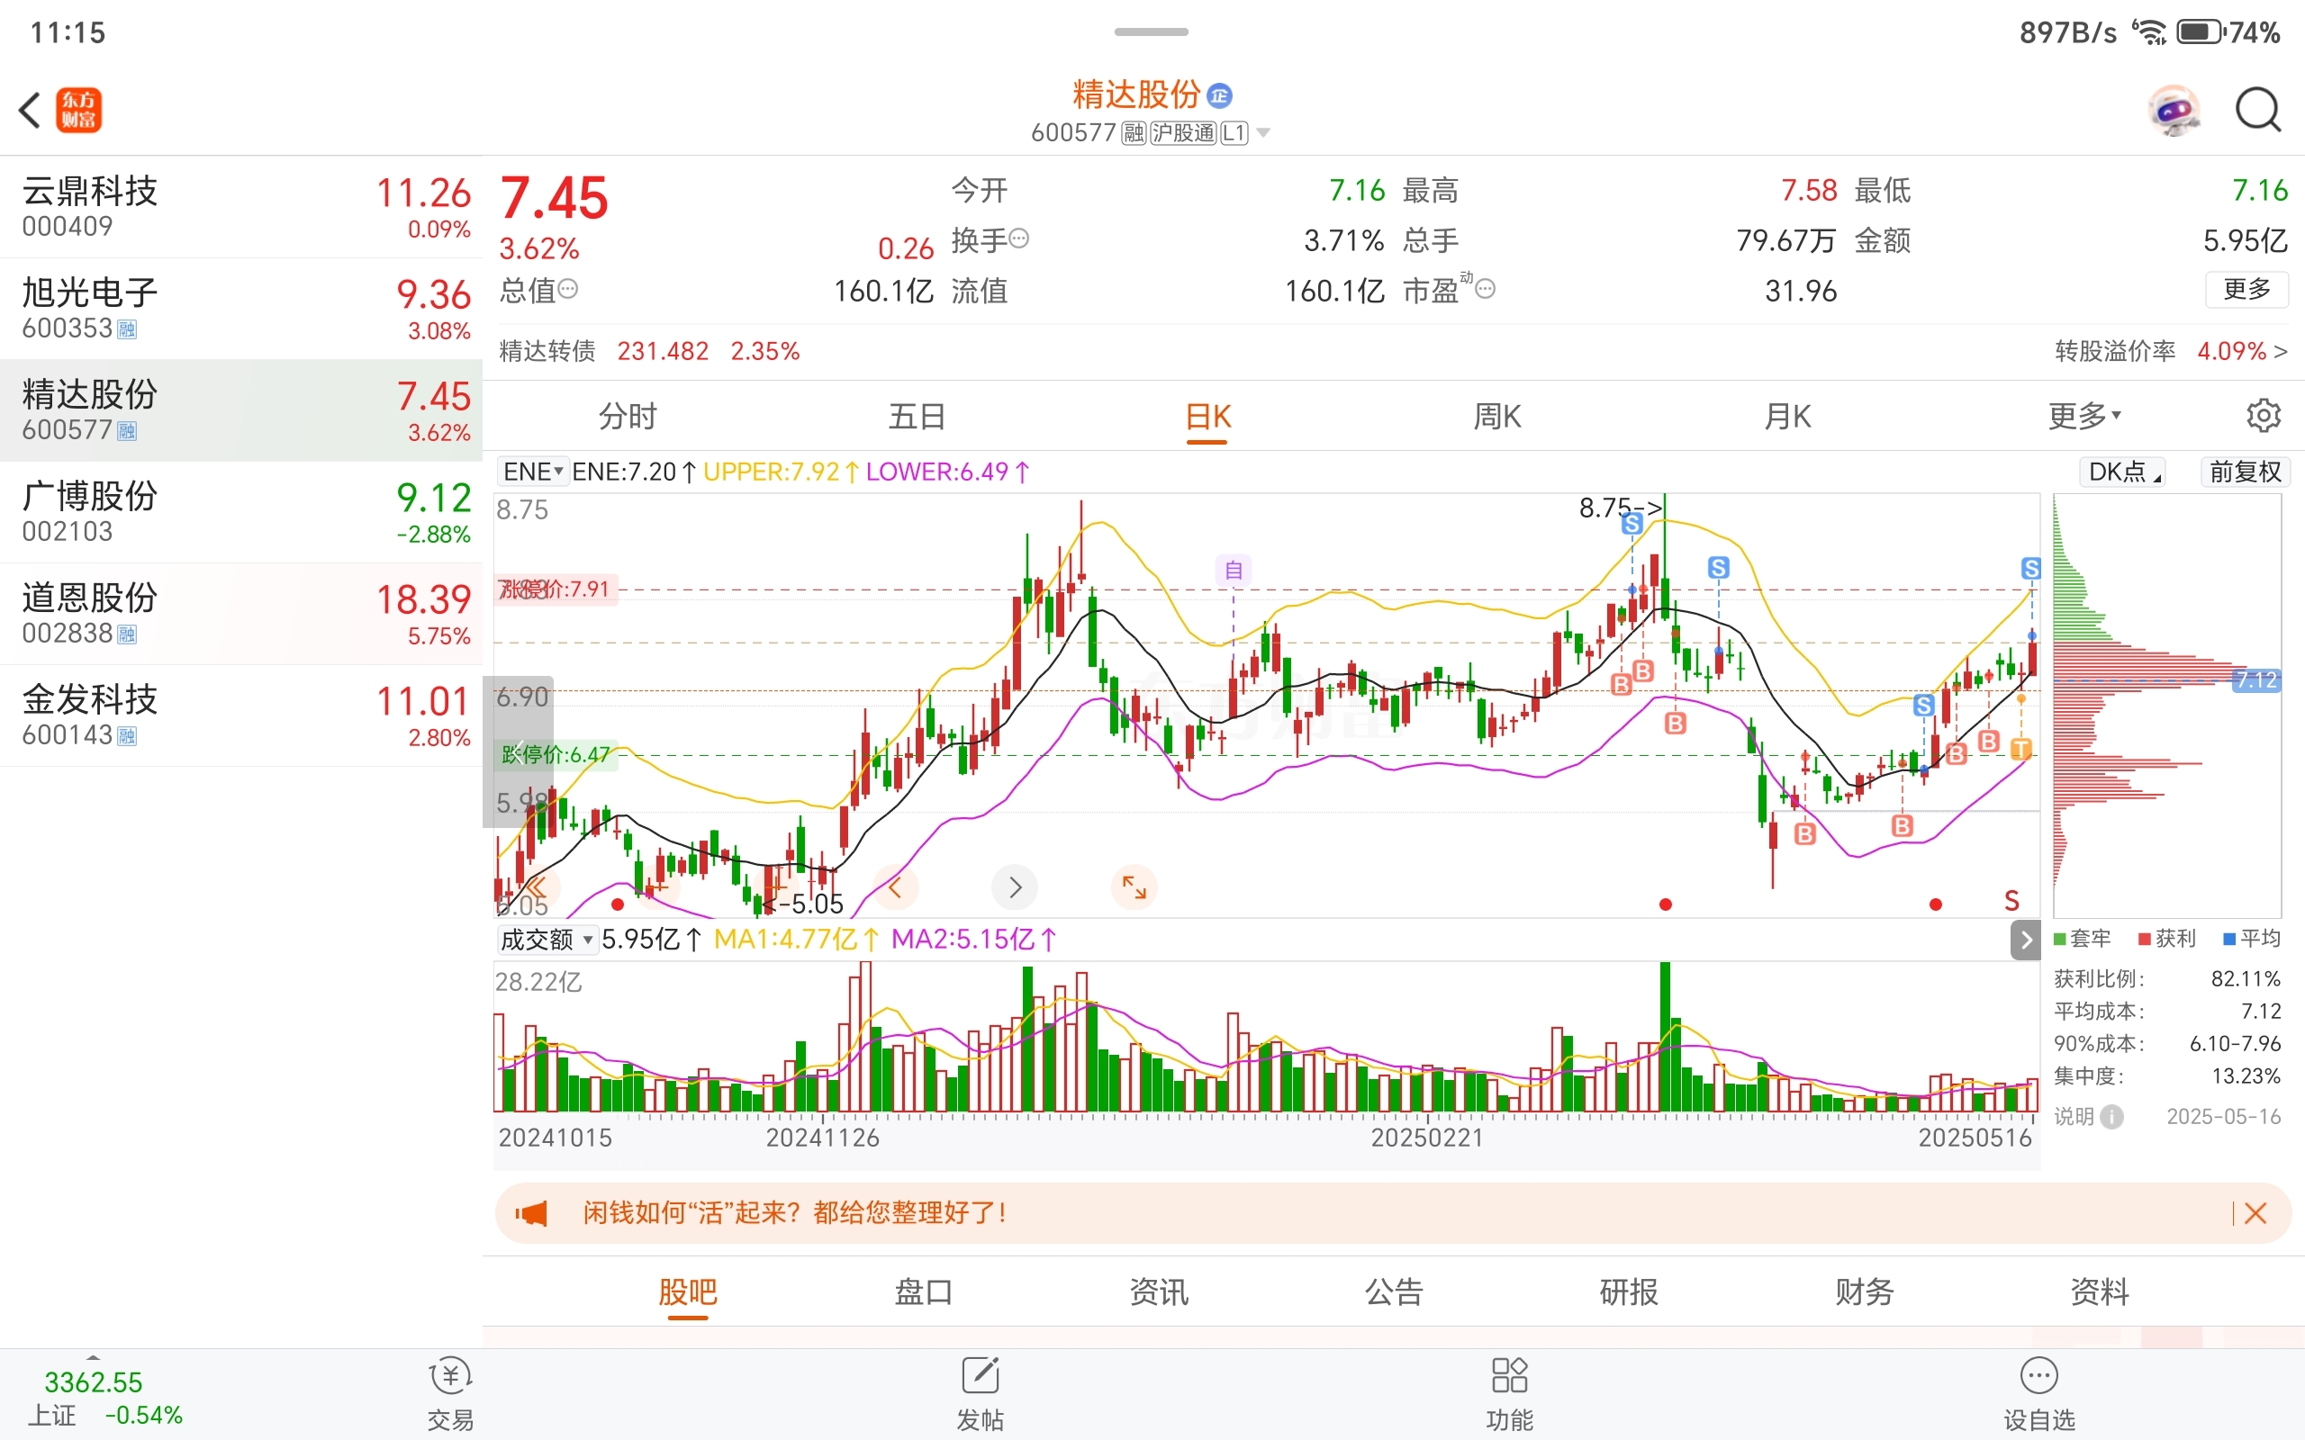Switch to 周K chart tab
The image size is (2305, 1440).
(x=1497, y=416)
